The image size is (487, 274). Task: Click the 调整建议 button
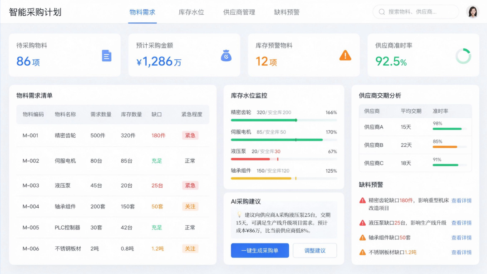pyautogui.click(x=315, y=250)
